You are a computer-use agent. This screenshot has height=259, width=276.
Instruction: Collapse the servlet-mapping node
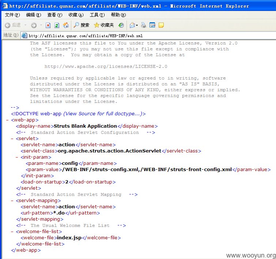(12, 201)
